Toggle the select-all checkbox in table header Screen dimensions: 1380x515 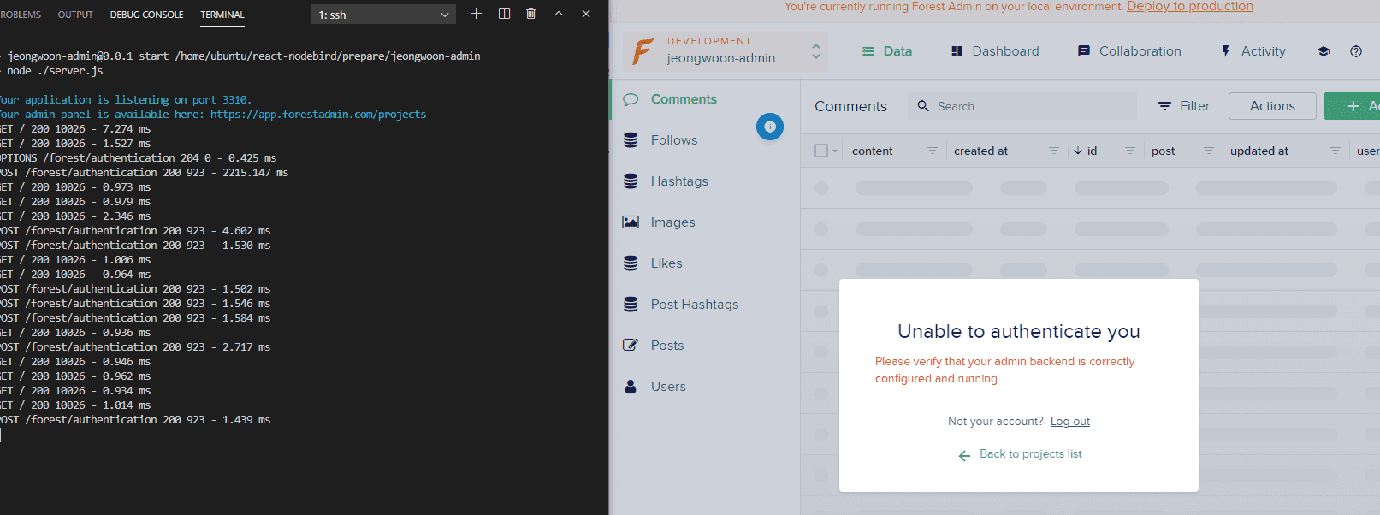pos(821,151)
